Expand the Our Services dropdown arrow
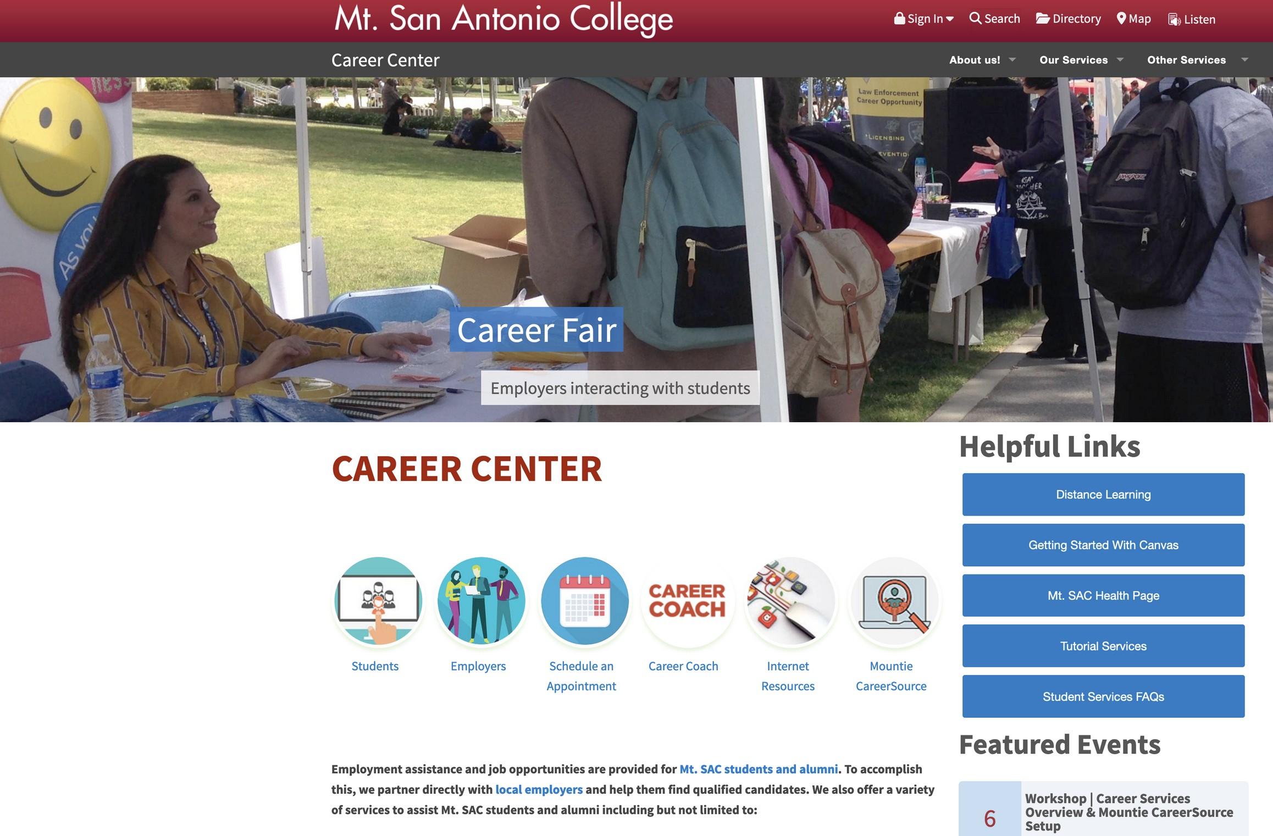Viewport: 1273px width, 836px height. [1120, 59]
